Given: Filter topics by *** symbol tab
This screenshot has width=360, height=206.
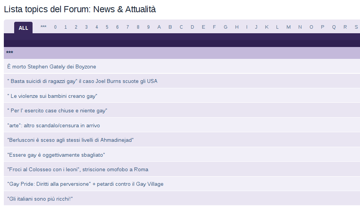Looking at the screenshot, I should pyautogui.click(x=43, y=27).
